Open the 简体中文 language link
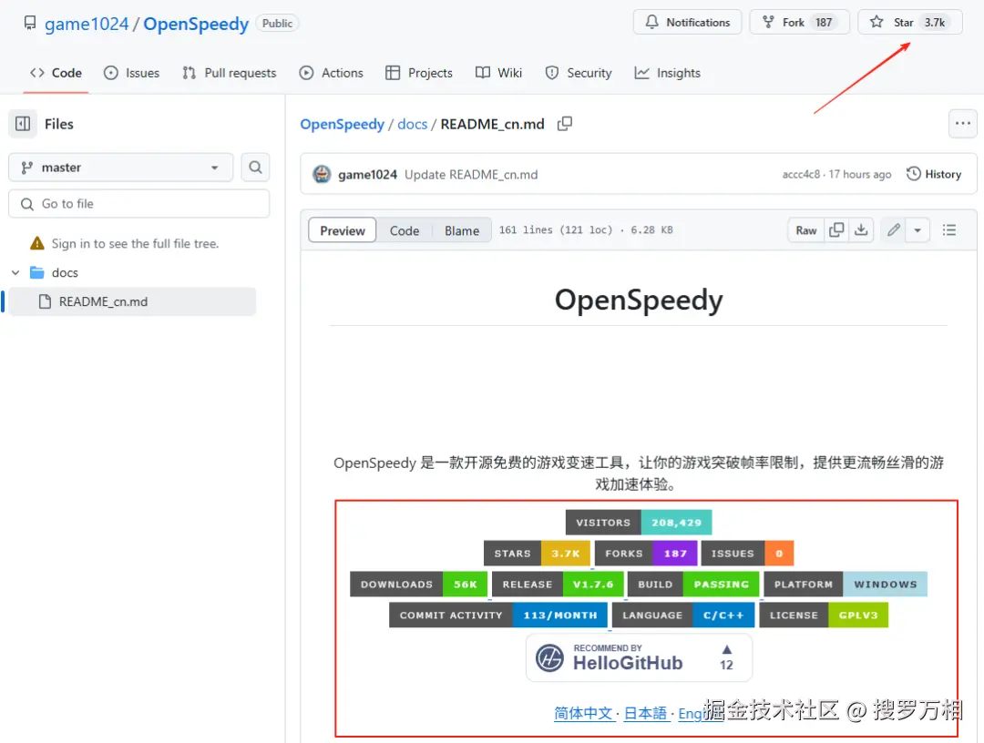This screenshot has height=743, width=984. click(x=583, y=713)
